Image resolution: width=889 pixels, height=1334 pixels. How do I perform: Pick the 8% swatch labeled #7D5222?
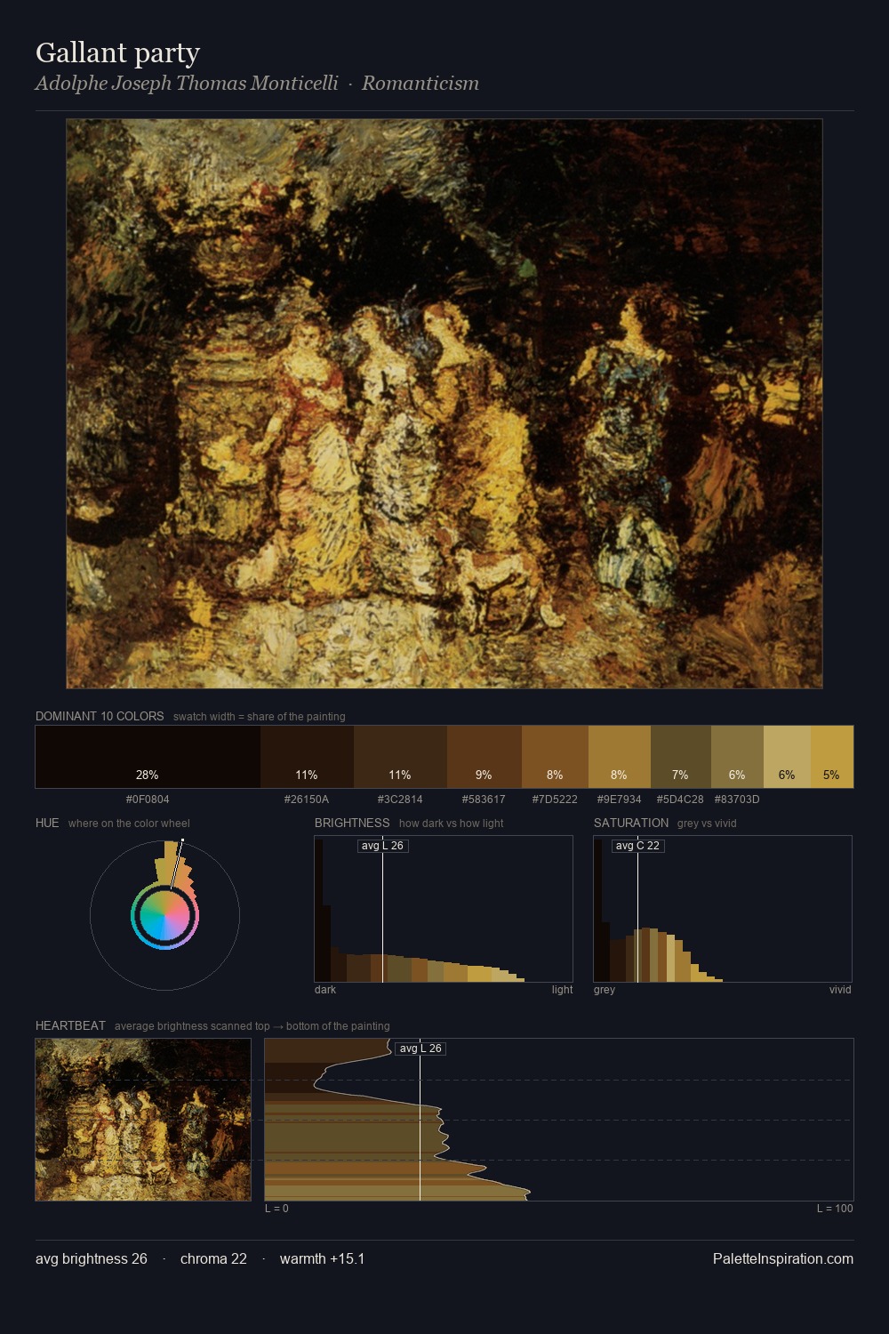(x=555, y=757)
